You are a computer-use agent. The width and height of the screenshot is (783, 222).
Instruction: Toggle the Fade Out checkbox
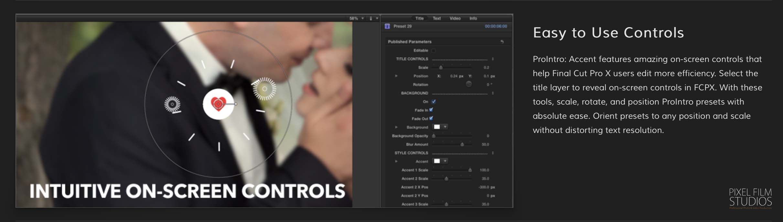431,118
